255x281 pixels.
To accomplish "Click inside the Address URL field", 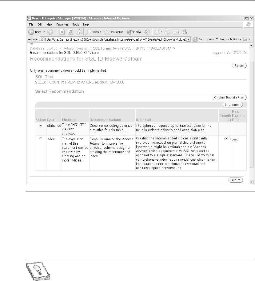I will [116, 39].
